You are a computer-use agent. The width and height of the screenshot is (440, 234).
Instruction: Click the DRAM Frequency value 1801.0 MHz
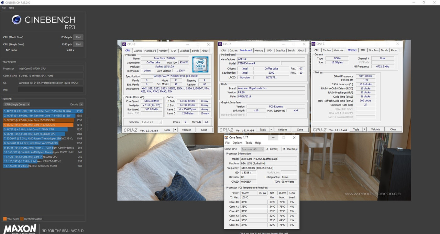pos(365,76)
